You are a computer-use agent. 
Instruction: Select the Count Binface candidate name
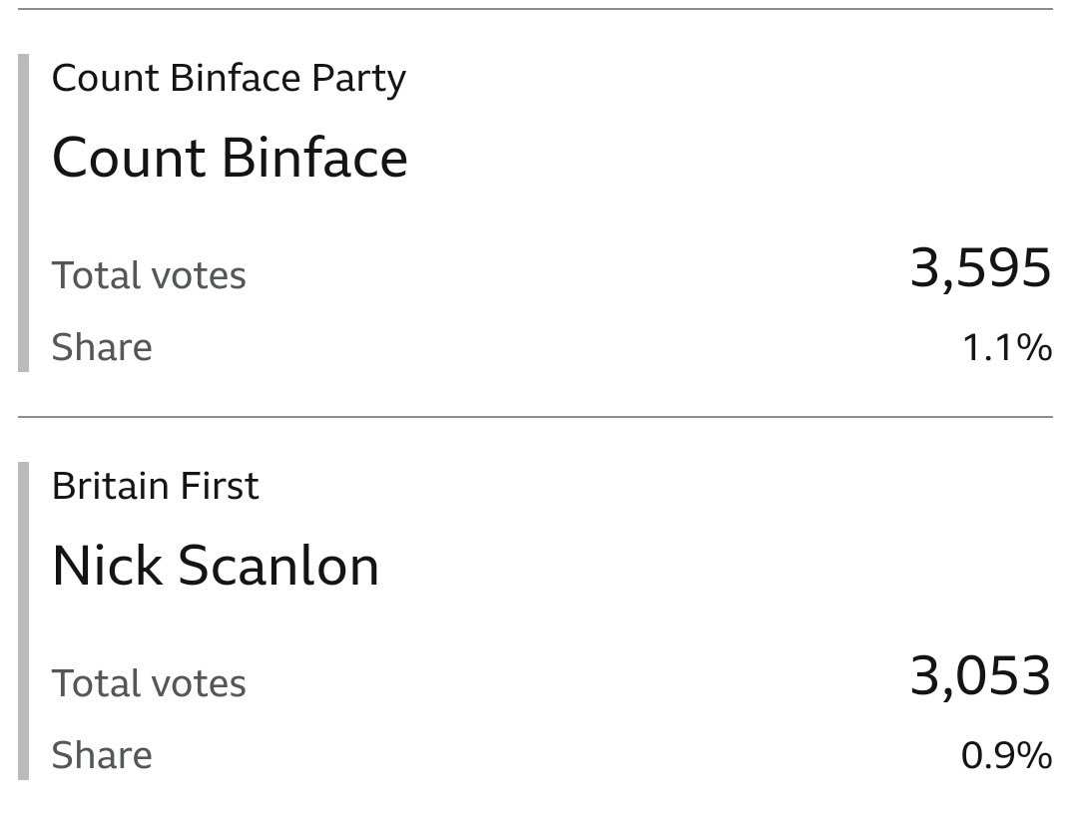(x=230, y=158)
